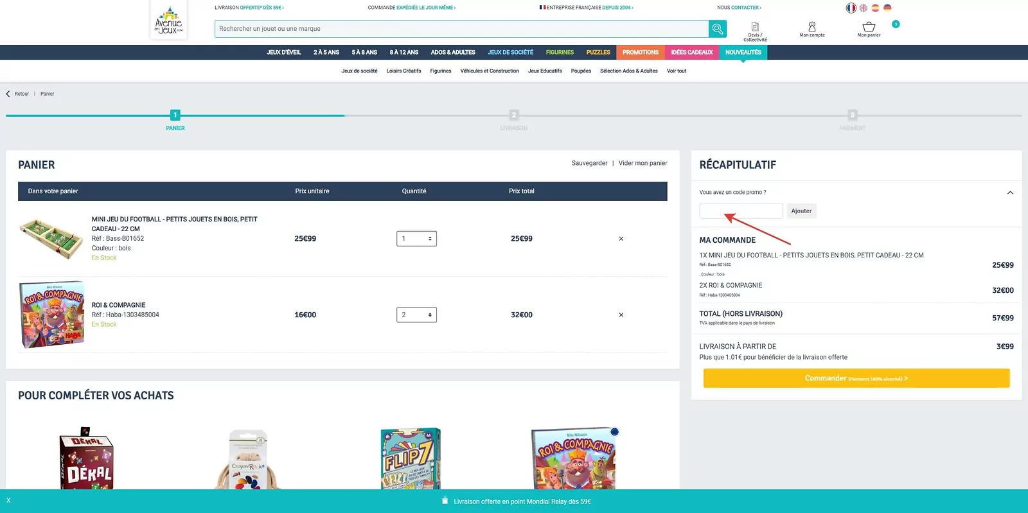Image resolution: width=1028 pixels, height=513 pixels.
Task: Open the Mon compte user icon
Action: [x=812, y=30]
